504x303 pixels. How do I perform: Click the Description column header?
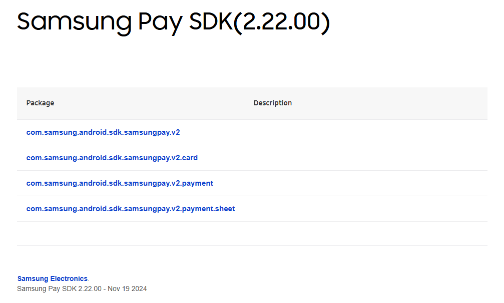click(x=272, y=103)
